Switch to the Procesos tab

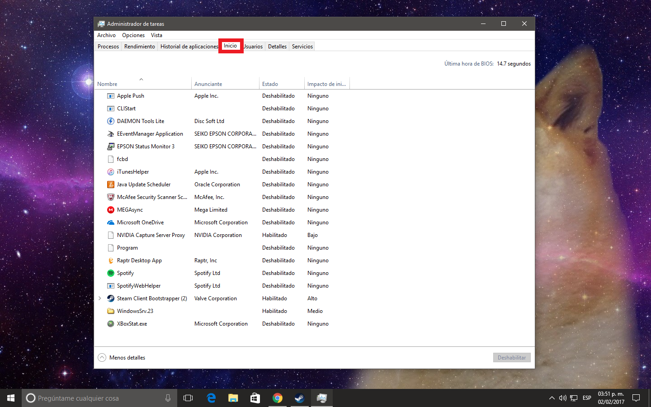point(108,47)
